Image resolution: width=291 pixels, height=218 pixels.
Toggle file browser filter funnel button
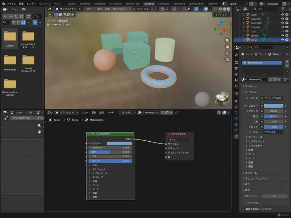point(35,22)
